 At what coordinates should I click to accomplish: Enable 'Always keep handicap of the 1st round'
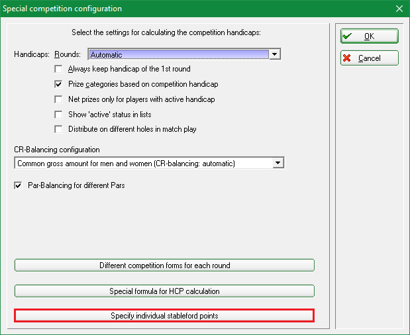[59, 70]
